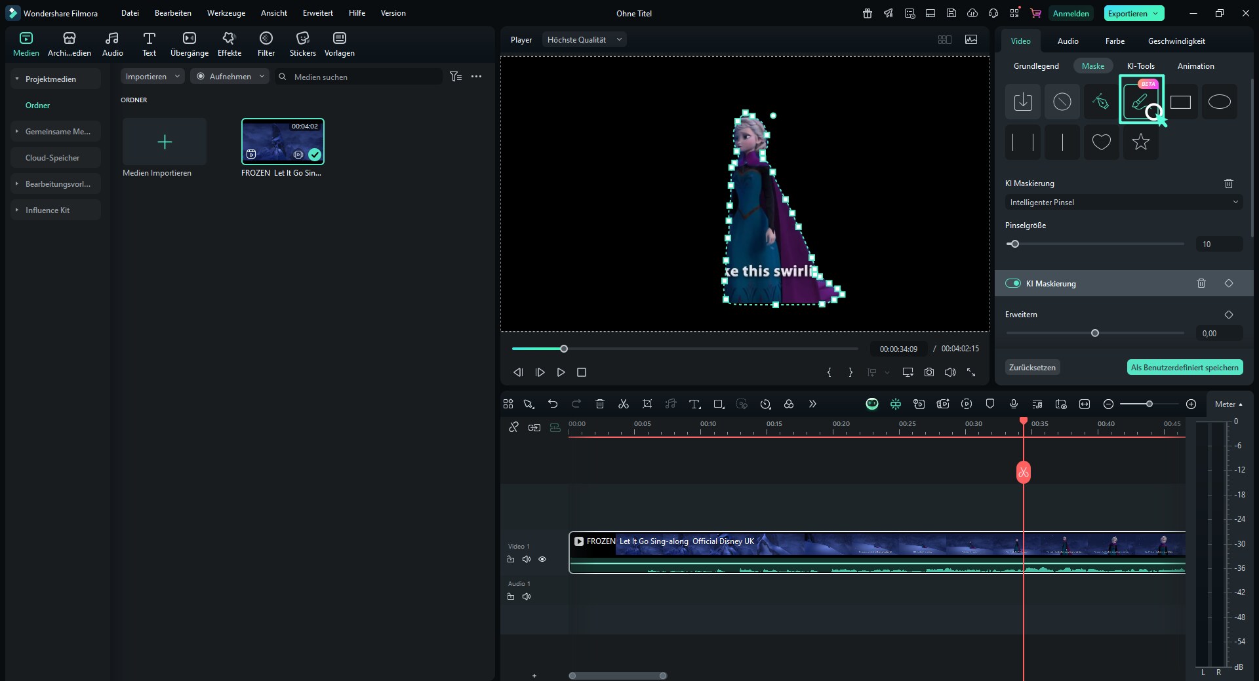The image size is (1259, 681).
Task: Delete the KI Maskierung brush settings
Action: (1229, 184)
